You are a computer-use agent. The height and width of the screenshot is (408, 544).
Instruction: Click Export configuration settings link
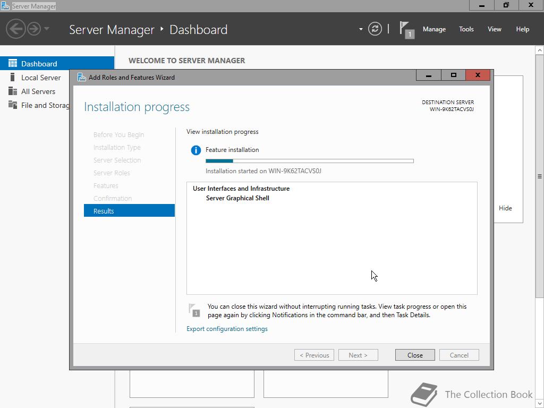coord(227,328)
